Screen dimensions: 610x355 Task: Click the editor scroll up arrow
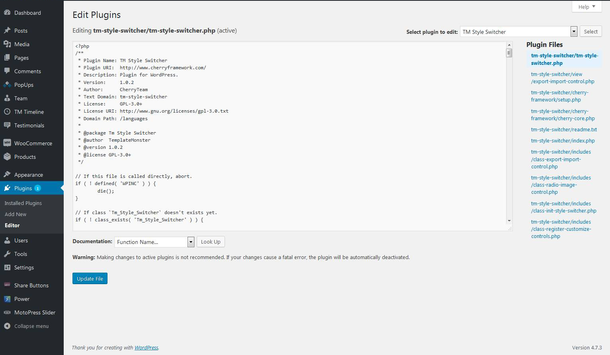[509, 45]
